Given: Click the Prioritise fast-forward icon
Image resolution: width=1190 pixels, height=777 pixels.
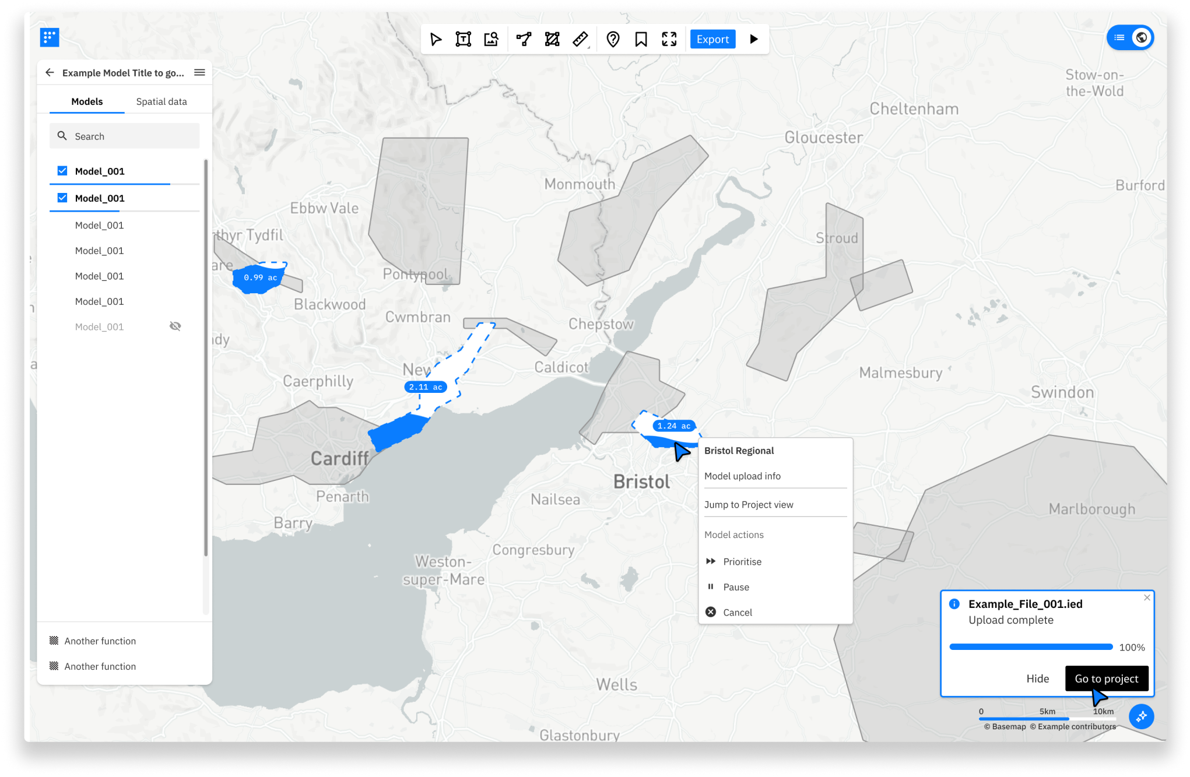Looking at the screenshot, I should pyautogui.click(x=711, y=561).
